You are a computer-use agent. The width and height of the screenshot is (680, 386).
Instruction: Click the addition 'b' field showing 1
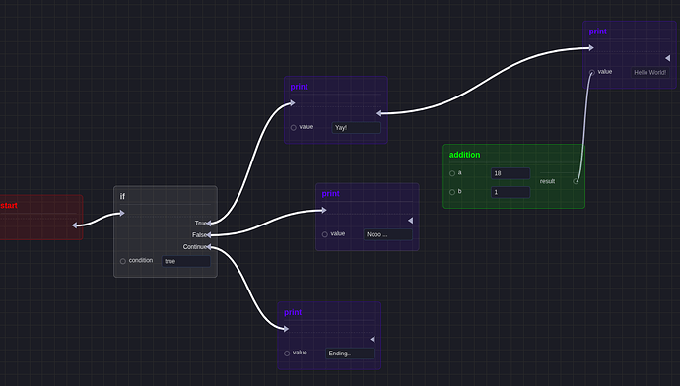click(510, 192)
